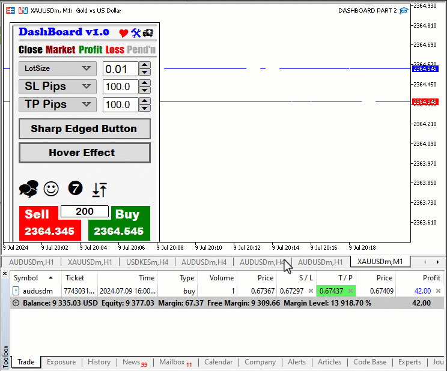Click the chat bubbles icon
This screenshot has width=447, height=371.
pyautogui.click(x=28, y=189)
